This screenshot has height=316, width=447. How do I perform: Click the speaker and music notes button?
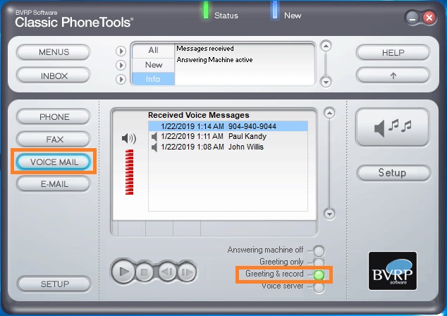[392, 128]
